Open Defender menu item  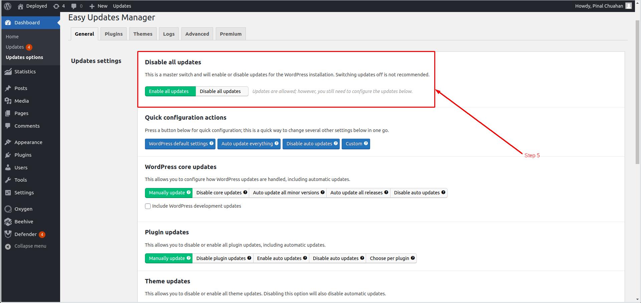(x=30, y=234)
